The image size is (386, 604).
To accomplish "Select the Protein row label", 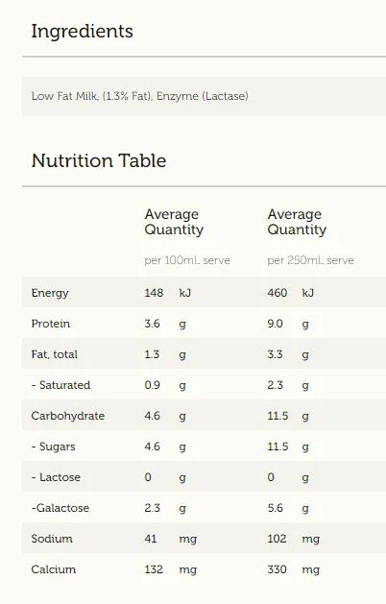I will tap(51, 324).
